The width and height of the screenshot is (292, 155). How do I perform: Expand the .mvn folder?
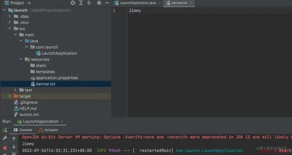pyautogui.click(x=9, y=22)
